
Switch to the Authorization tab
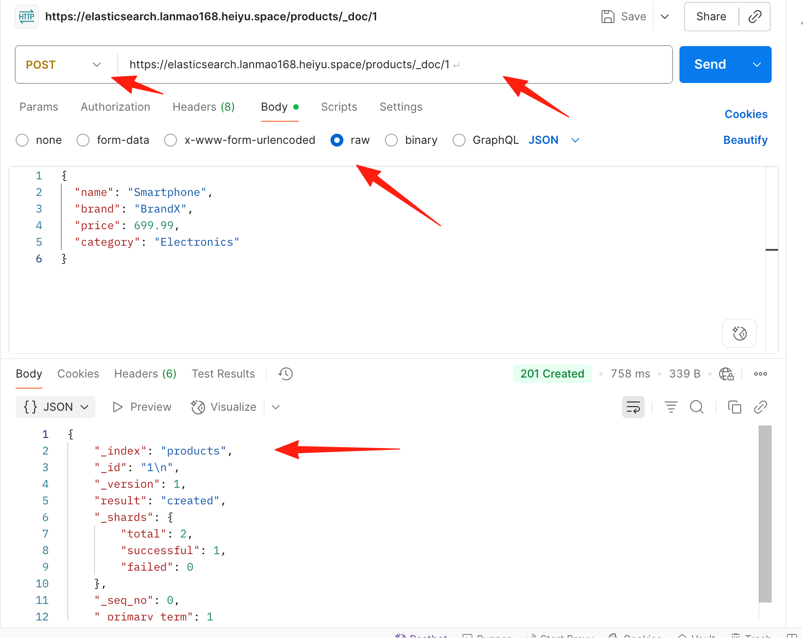[x=115, y=107]
